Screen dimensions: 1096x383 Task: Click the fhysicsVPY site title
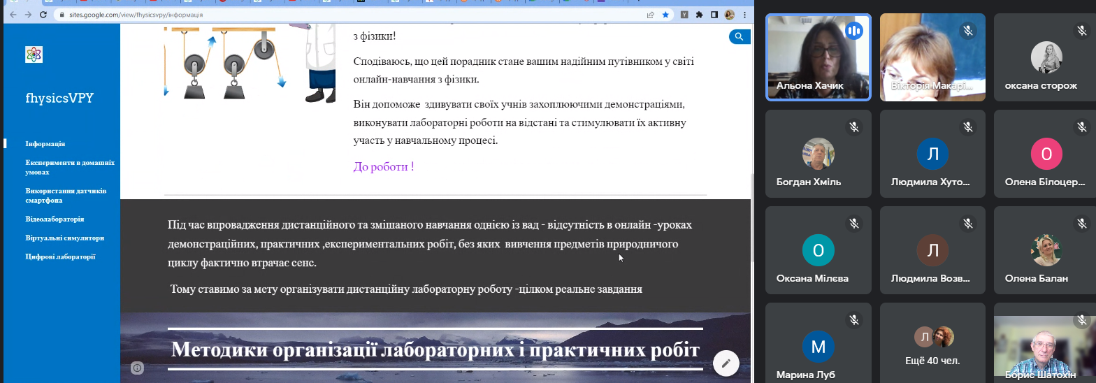(59, 98)
